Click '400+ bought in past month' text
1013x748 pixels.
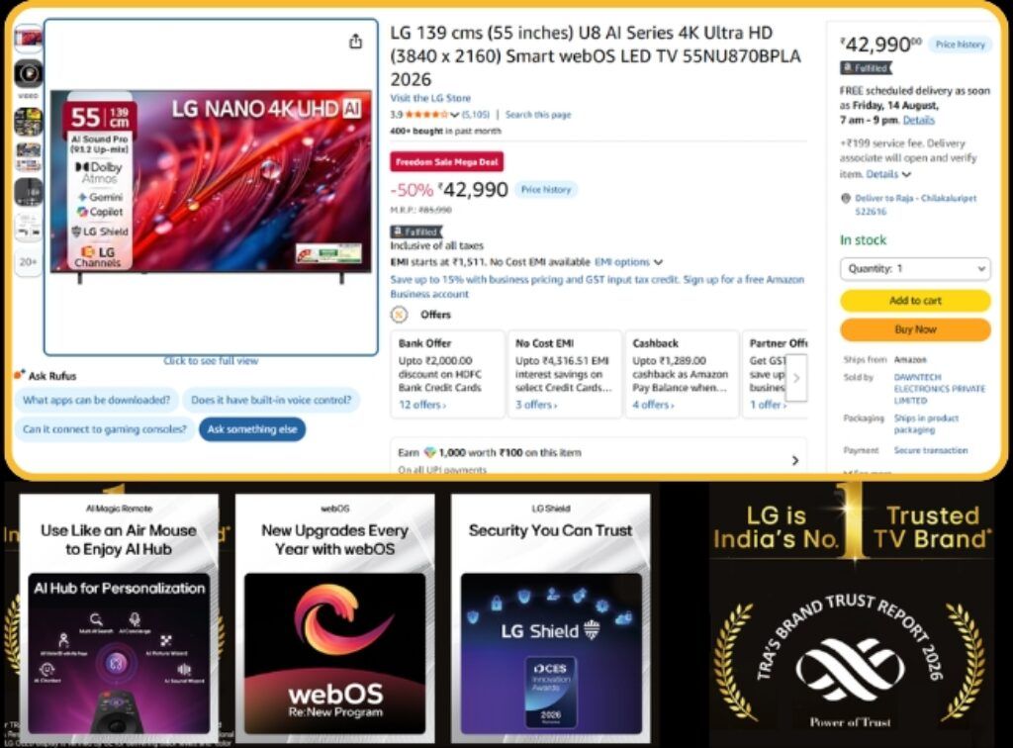click(445, 132)
